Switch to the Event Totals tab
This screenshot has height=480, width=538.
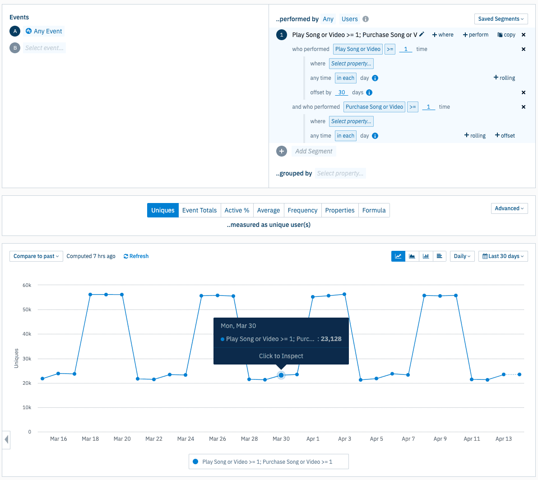[199, 210]
